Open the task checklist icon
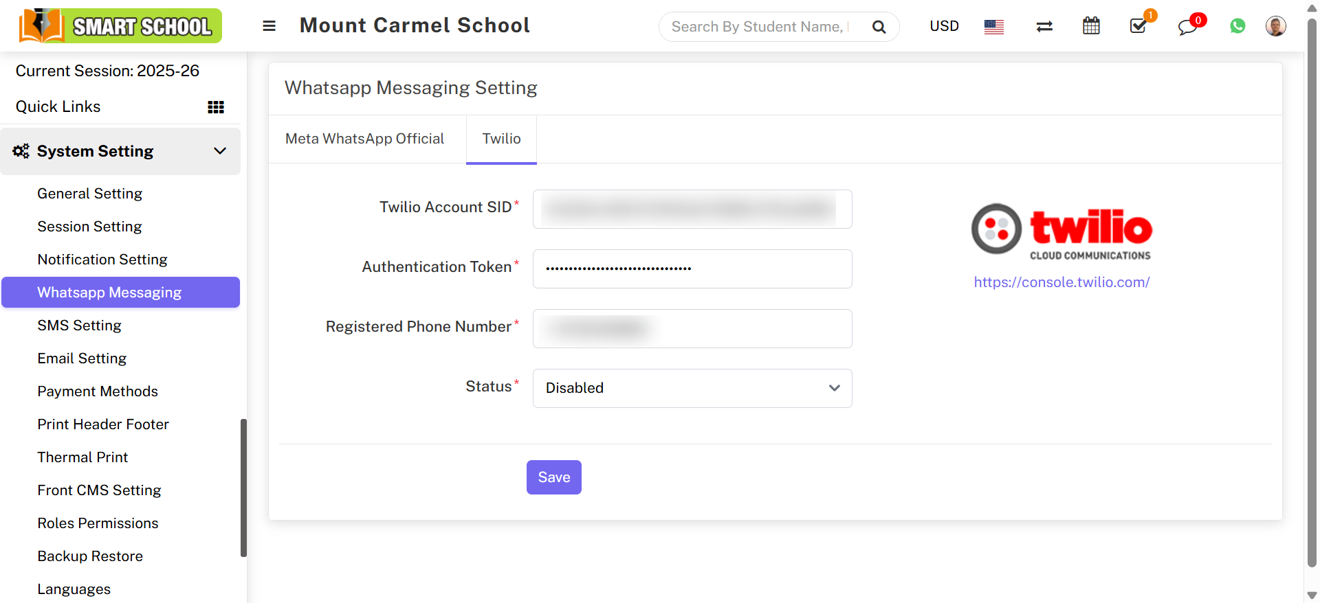Viewport: 1320px width, 603px height. pos(1138,27)
